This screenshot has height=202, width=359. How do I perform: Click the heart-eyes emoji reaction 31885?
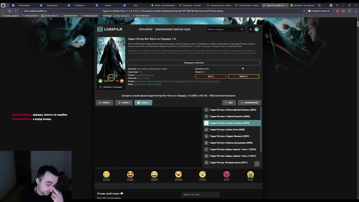pos(130,175)
